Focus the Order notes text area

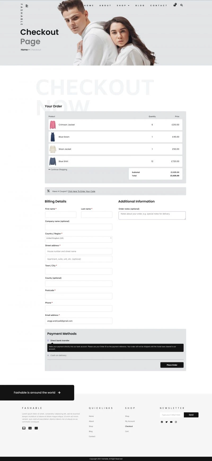click(152, 215)
